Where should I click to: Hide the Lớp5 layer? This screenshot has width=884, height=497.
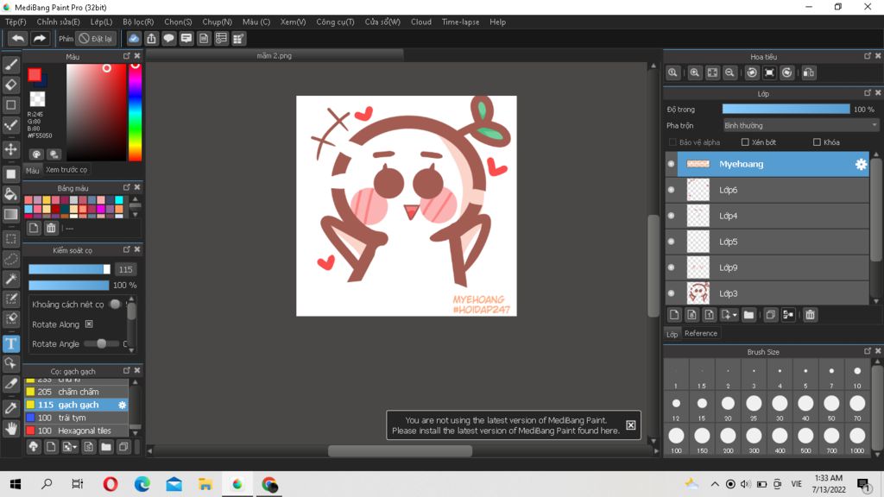(x=671, y=242)
